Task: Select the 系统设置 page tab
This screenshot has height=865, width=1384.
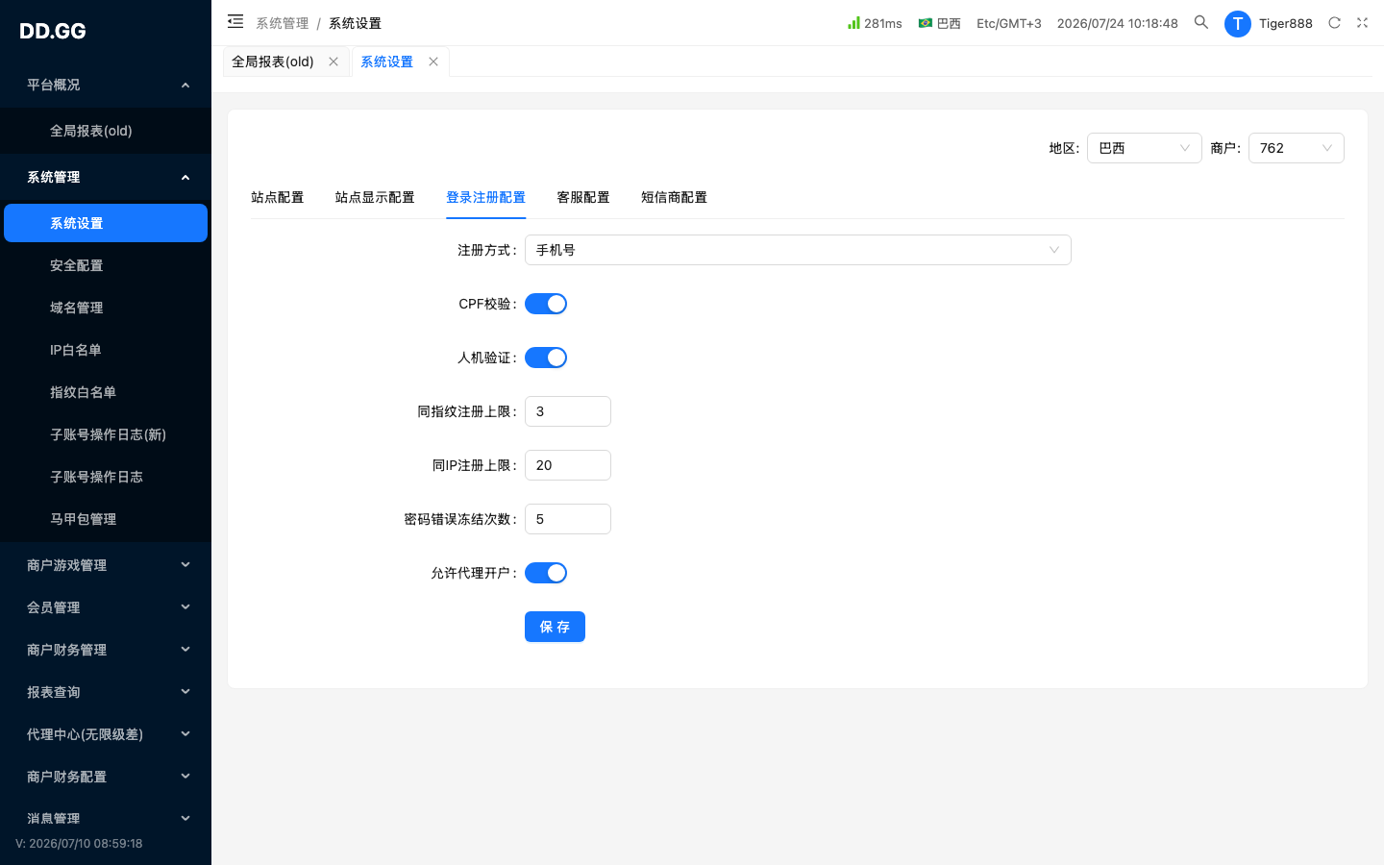Action: coord(386,62)
